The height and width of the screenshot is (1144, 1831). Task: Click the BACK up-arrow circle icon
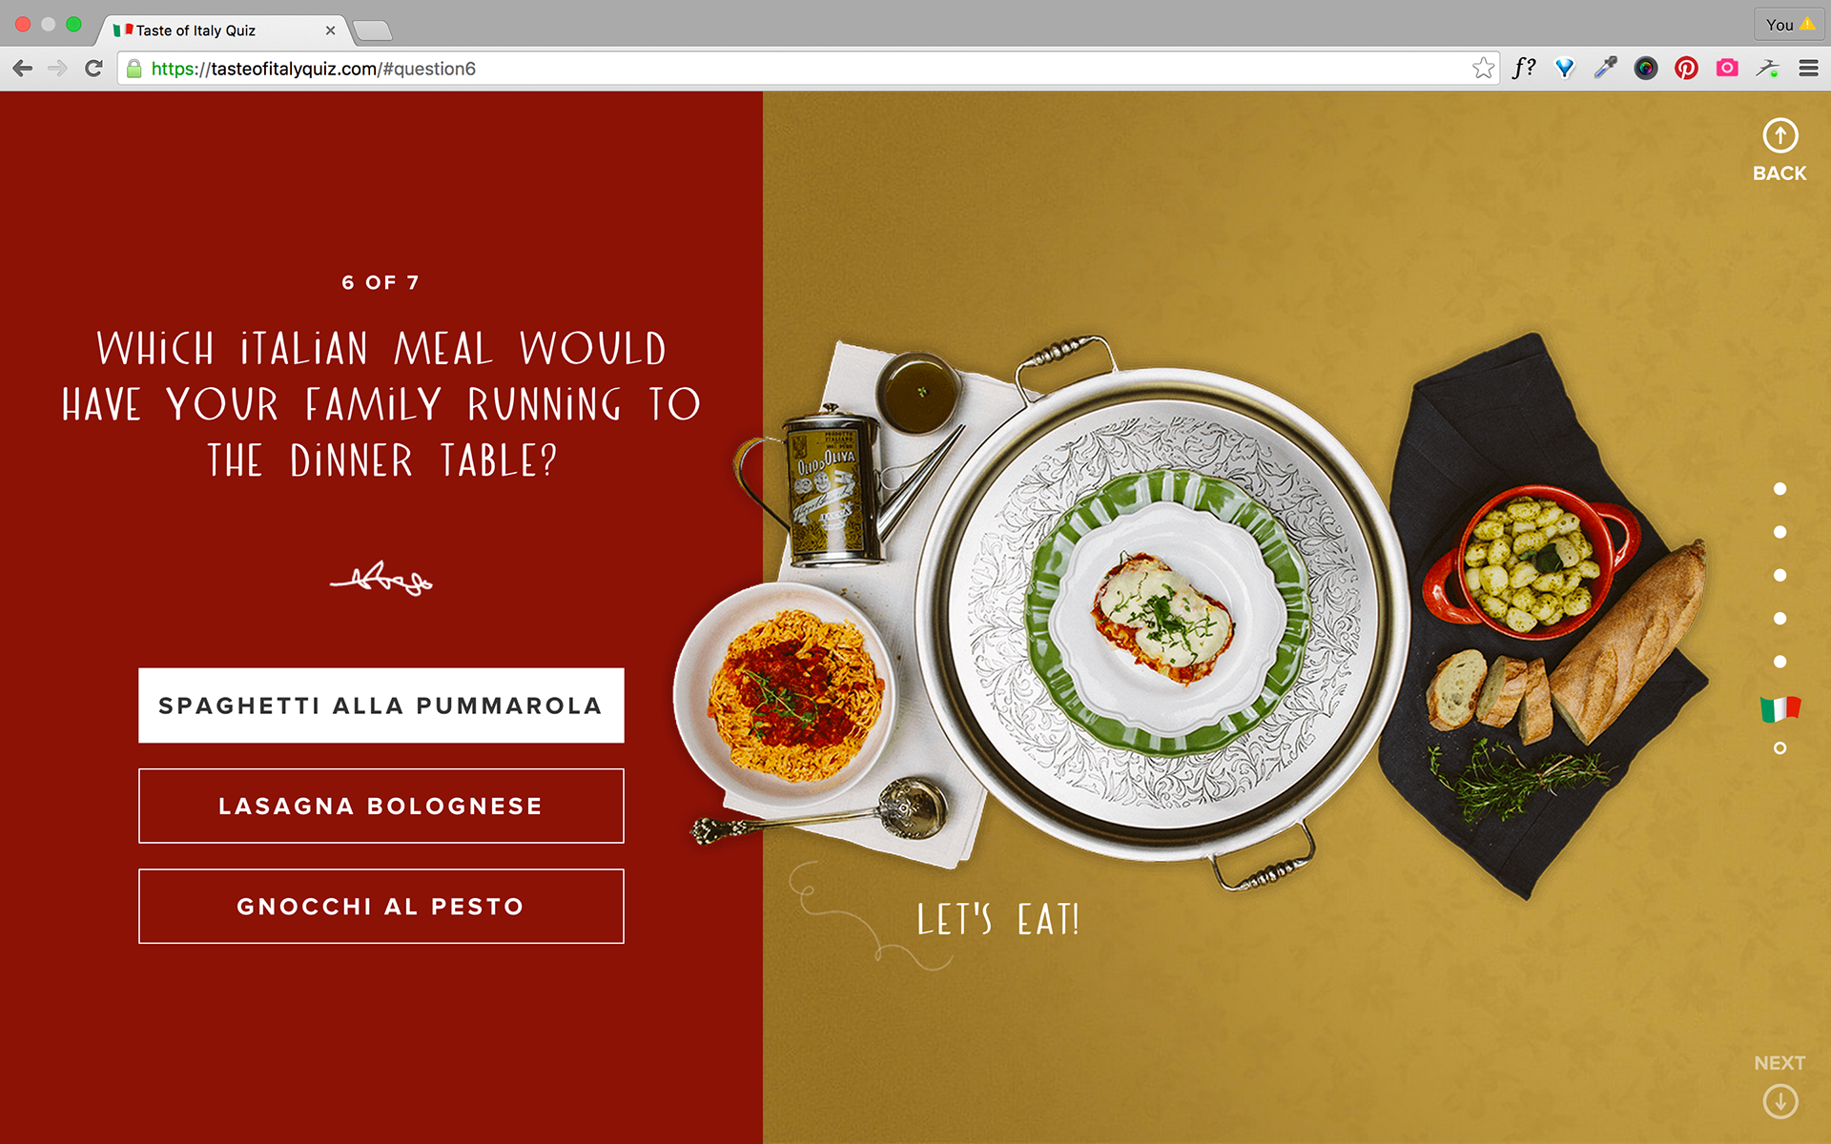1780,135
